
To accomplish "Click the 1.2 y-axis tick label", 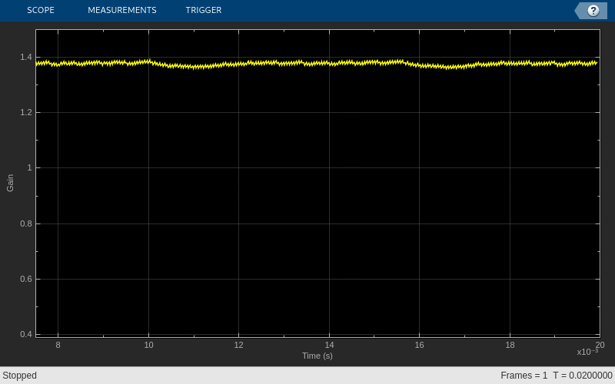I will click(x=26, y=112).
